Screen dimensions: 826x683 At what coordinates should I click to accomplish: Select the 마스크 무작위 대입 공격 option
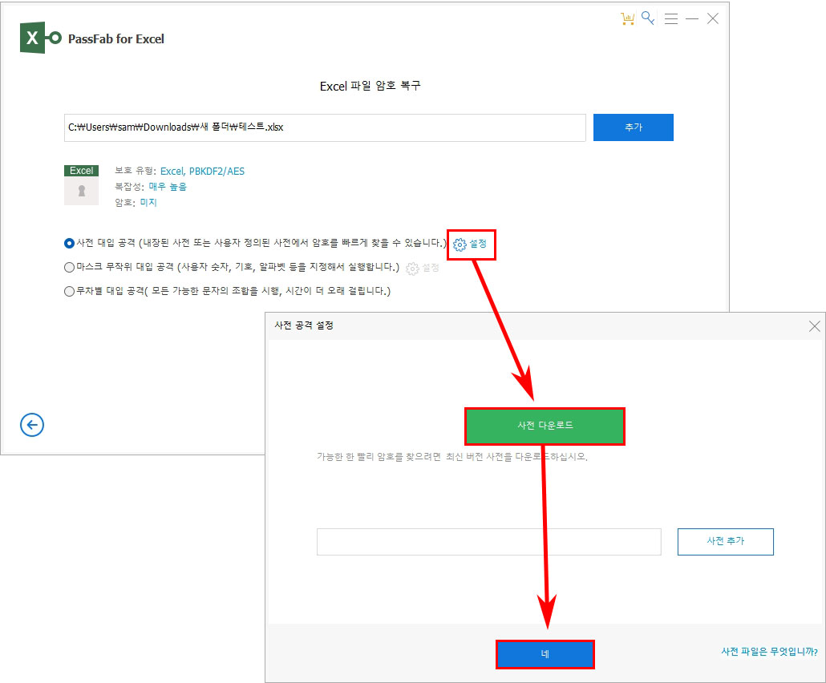coord(67,268)
